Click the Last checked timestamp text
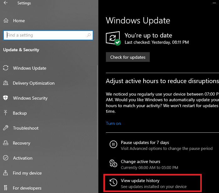Screen dimensions: 219x193 157,42
